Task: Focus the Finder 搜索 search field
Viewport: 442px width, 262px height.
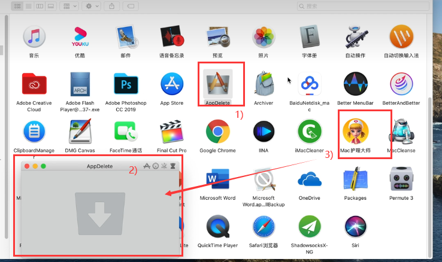Action: (x=363, y=6)
